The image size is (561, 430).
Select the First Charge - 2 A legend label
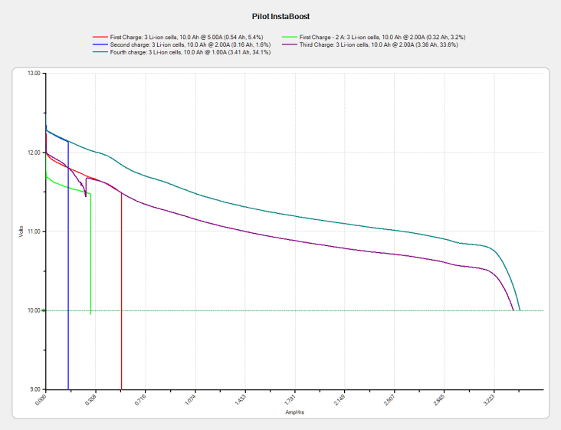click(382, 37)
